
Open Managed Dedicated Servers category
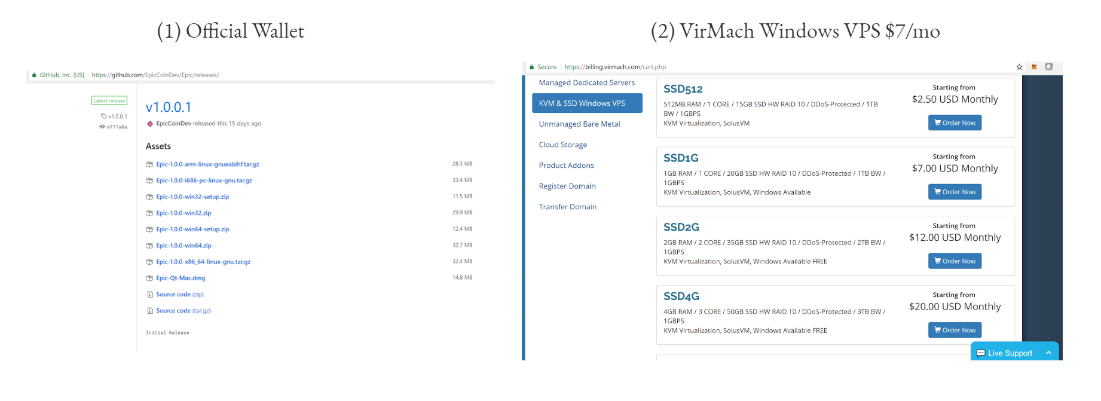[x=587, y=82]
